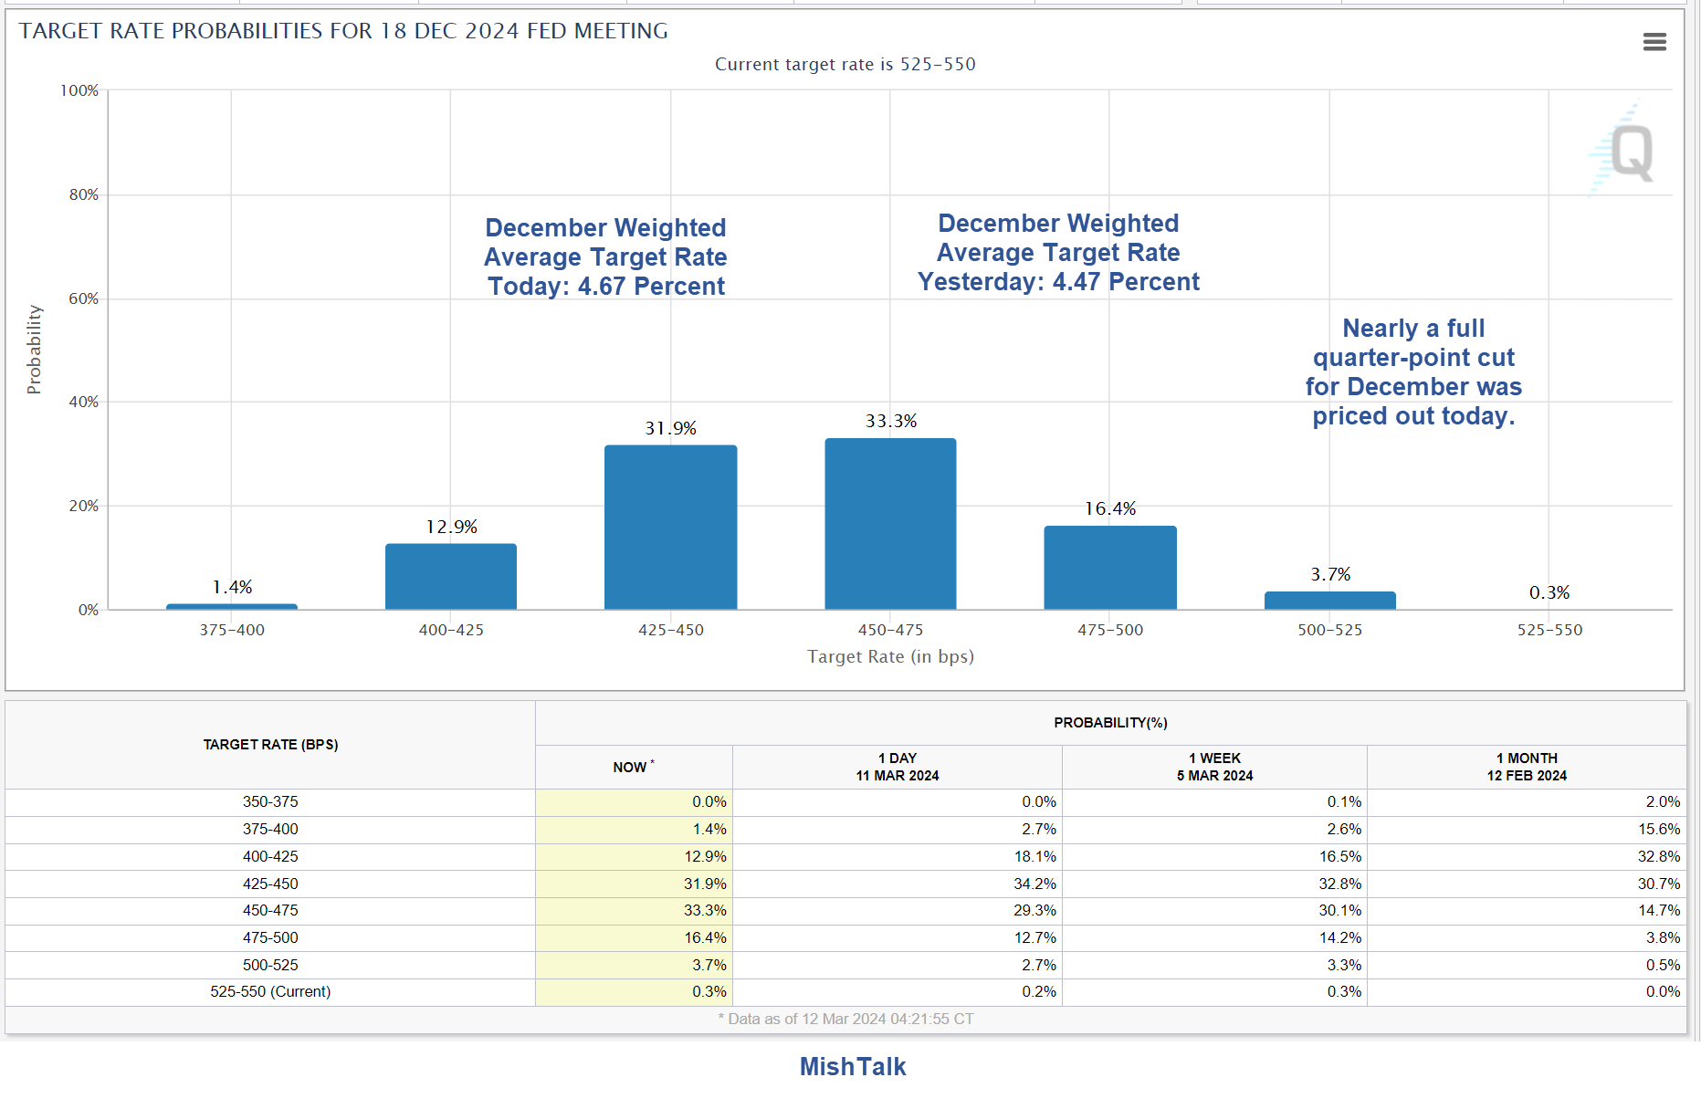
Task: Click the small 375-400 bar
Action: (232, 606)
